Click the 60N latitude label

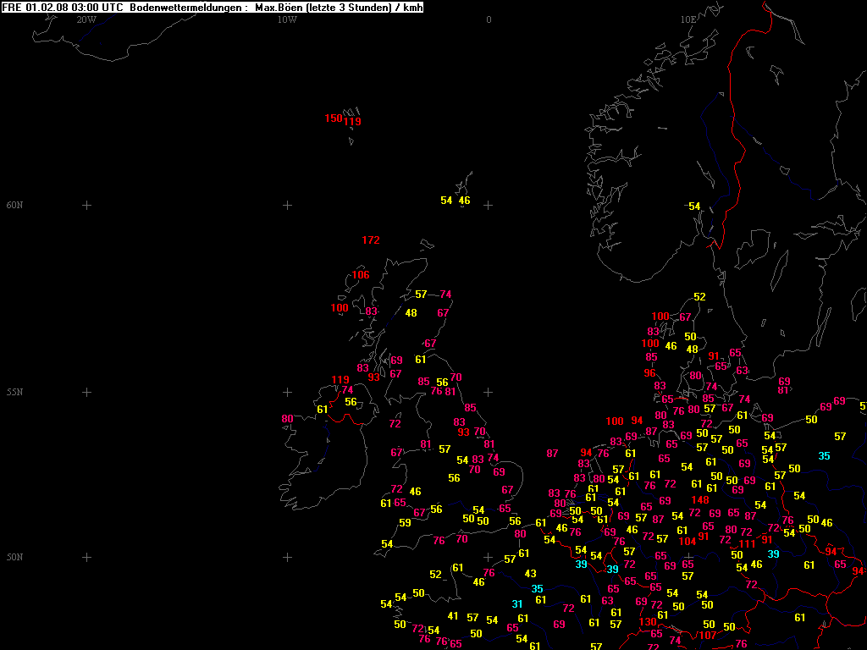(x=14, y=206)
